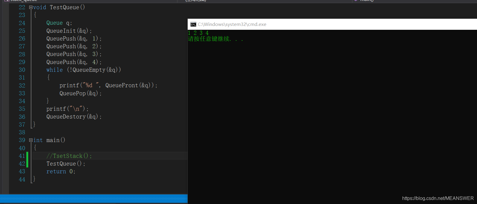Open the cmd.exe console window icon menu
This screenshot has height=204, width=477.
(x=193, y=24)
